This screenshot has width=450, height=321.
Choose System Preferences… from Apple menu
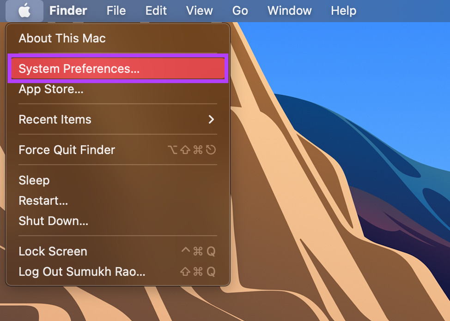pos(118,69)
